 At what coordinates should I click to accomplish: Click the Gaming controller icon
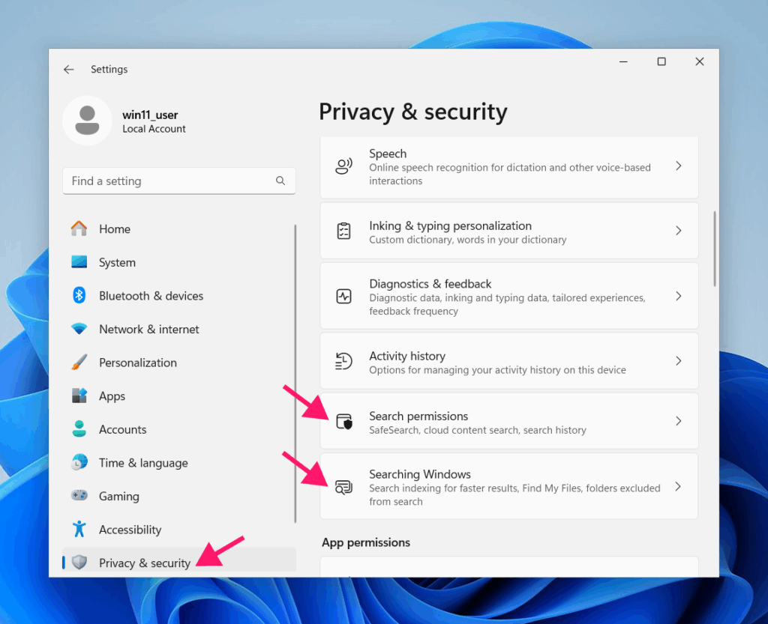[79, 495]
